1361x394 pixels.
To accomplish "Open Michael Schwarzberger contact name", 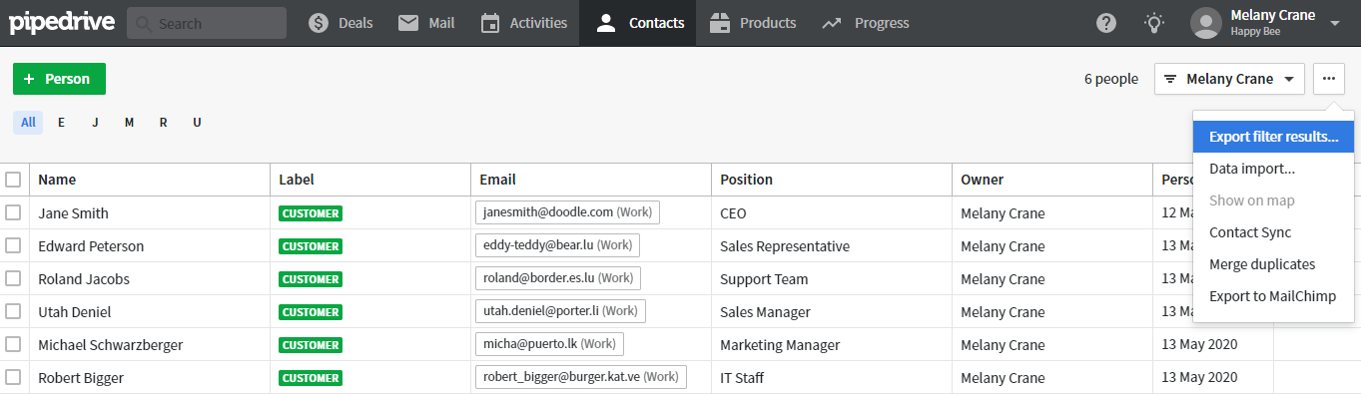I will pyautogui.click(x=111, y=344).
